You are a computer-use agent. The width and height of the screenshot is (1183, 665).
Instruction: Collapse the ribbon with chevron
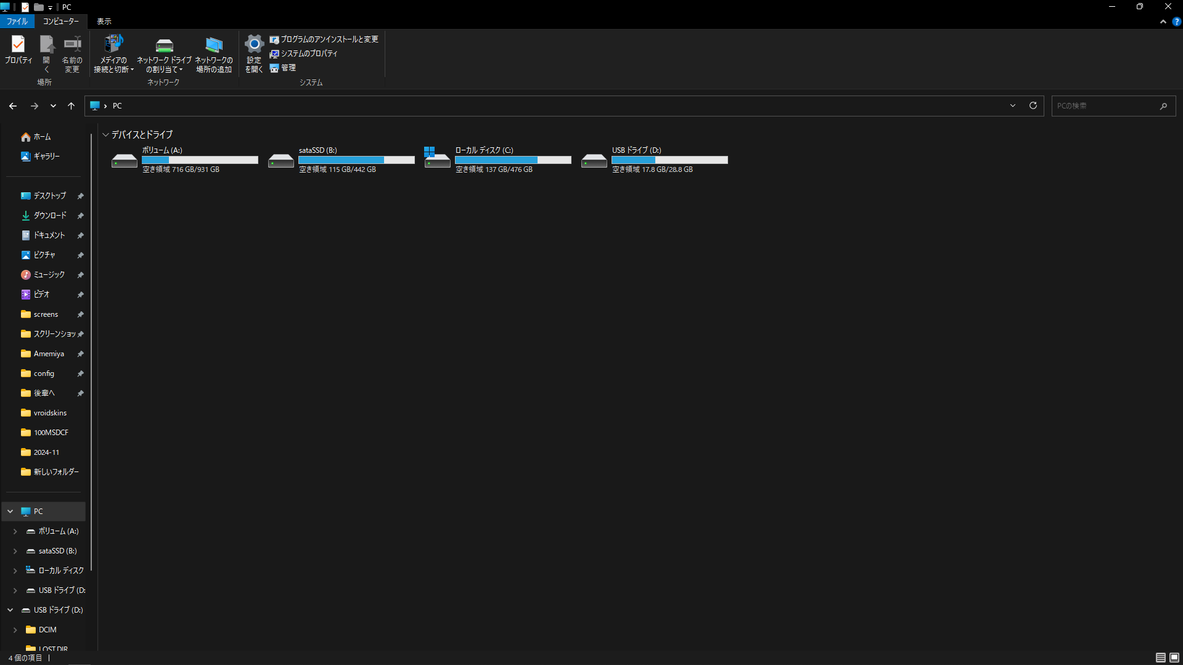1163,22
